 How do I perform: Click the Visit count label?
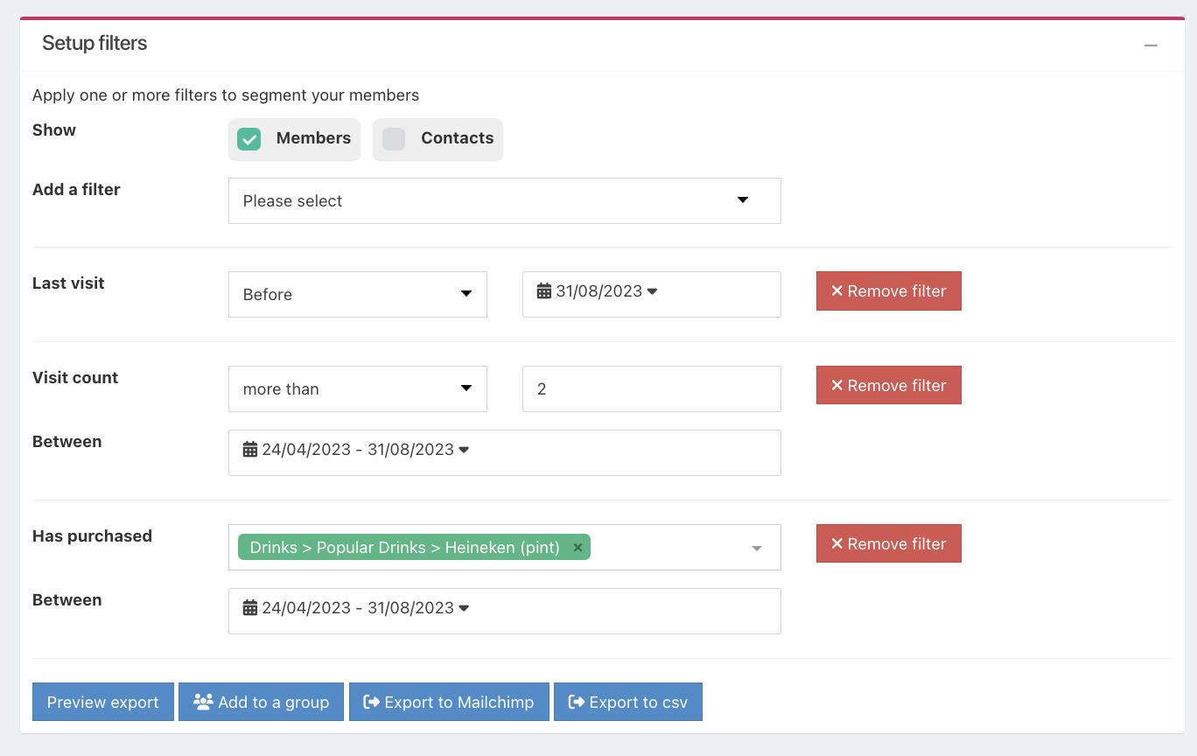(x=75, y=378)
